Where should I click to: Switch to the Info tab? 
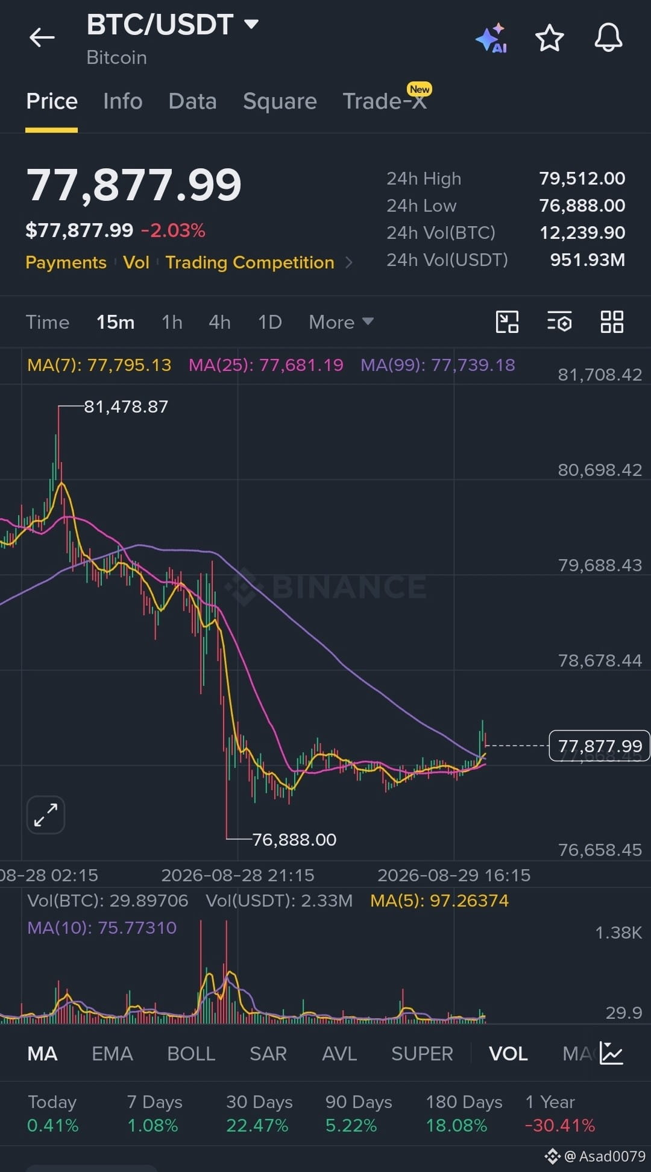[123, 101]
